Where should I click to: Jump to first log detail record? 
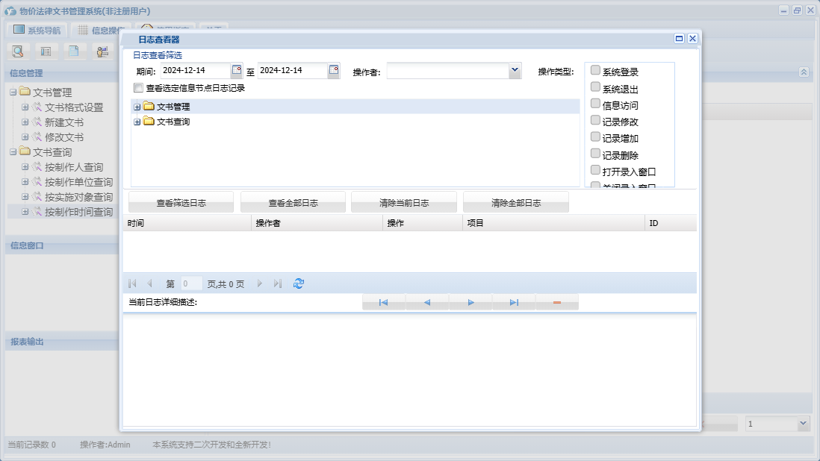[383, 302]
